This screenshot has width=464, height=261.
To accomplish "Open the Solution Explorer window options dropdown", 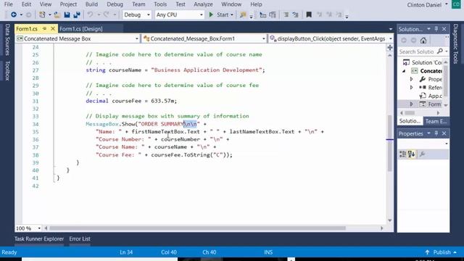I will click(428, 29).
